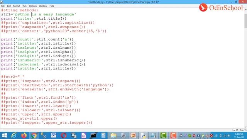
Task: Open orange Camtasia recorder icon in taskbar
Action: [x=173, y=136]
